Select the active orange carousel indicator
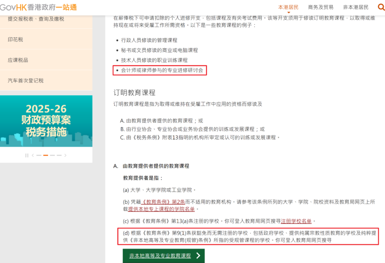This screenshot has width=385, height=263. pyautogui.click(x=46, y=155)
